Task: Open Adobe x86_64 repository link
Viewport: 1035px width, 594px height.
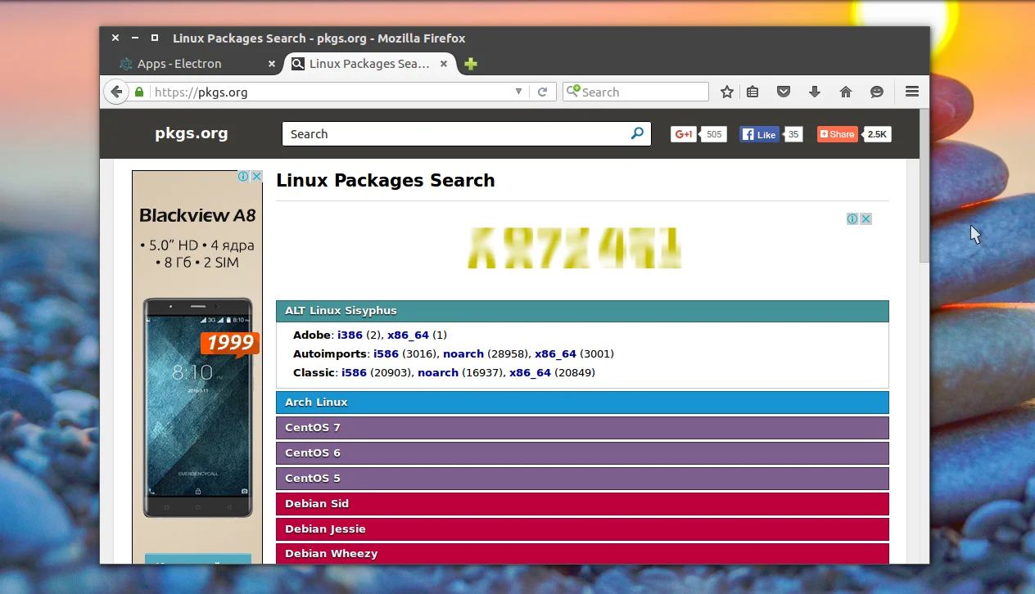Action: coord(408,335)
